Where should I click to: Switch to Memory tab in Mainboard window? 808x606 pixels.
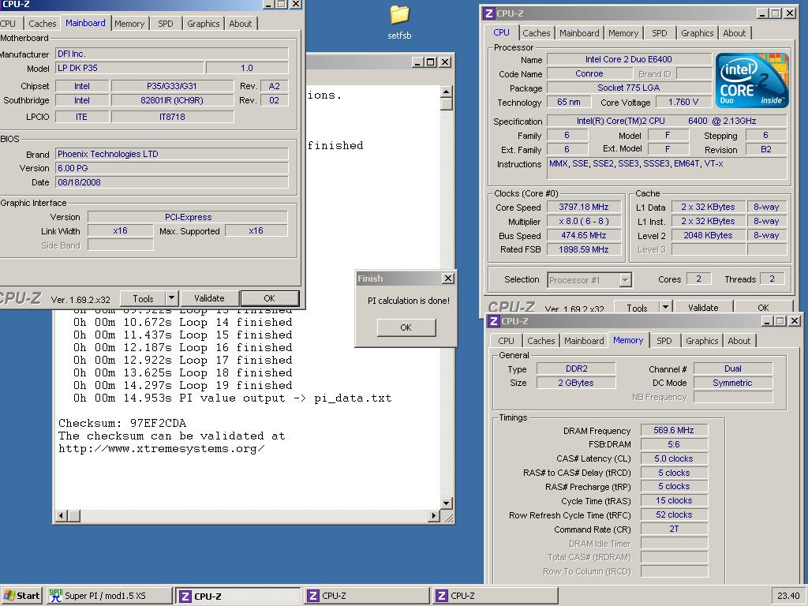click(129, 24)
